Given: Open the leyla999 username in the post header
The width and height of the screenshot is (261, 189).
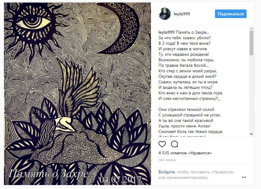Looking at the screenshot, I should [182, 14].
